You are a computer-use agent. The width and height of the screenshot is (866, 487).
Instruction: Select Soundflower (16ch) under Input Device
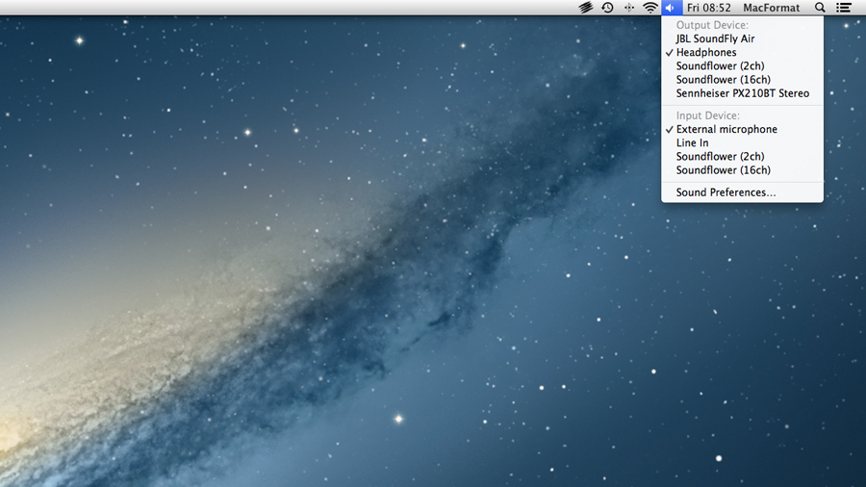point(742,170)
